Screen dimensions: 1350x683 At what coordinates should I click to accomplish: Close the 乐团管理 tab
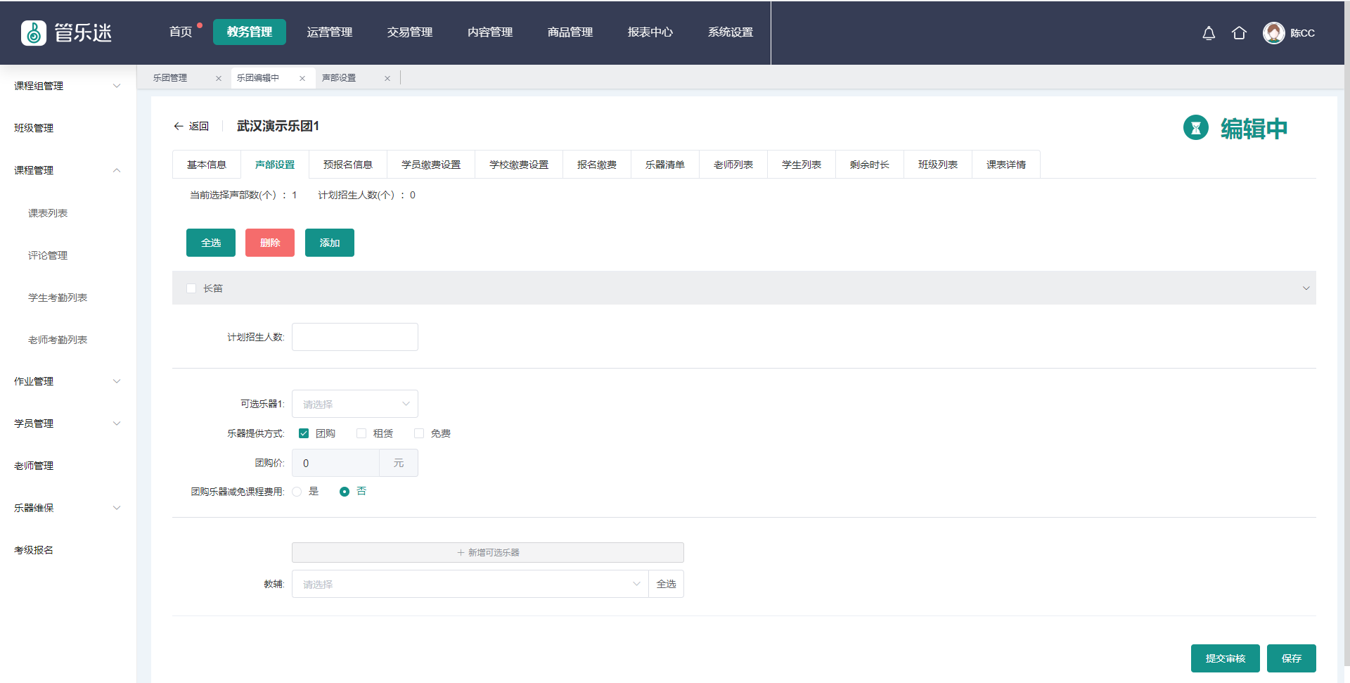point(219,79)
